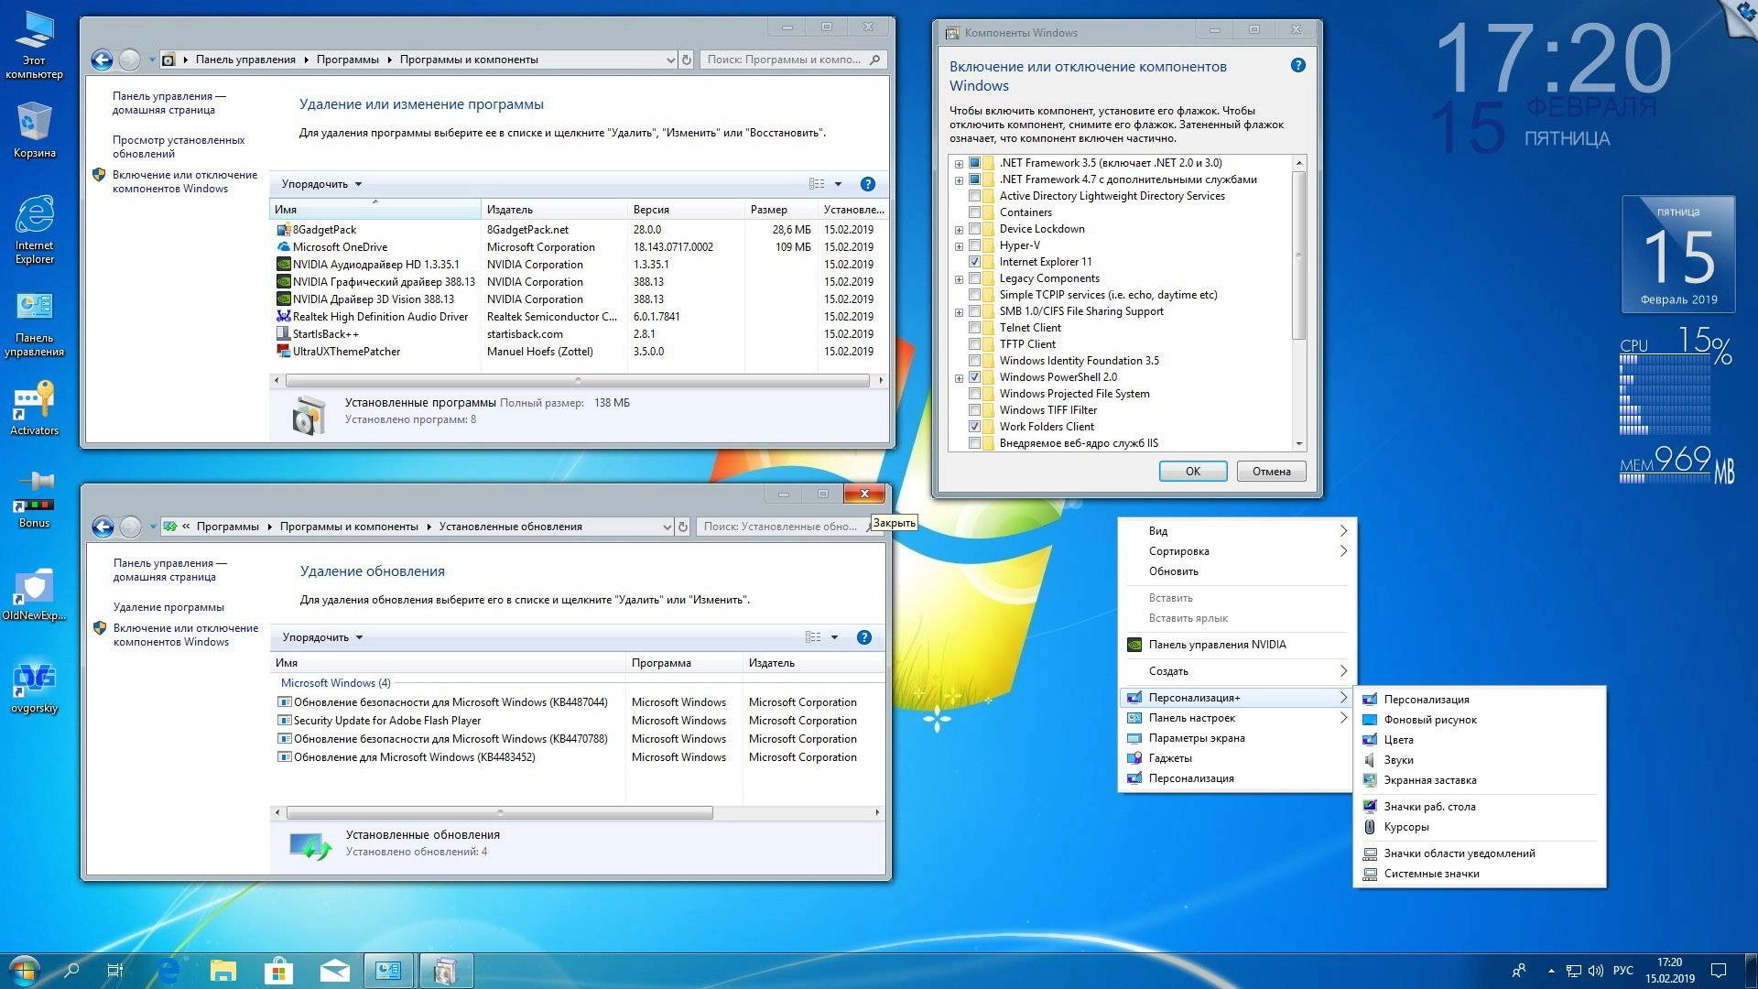Viewport: 1758px width, 989px height.
Task: Enable the Telnet Client component
Action: click(974, 327)
